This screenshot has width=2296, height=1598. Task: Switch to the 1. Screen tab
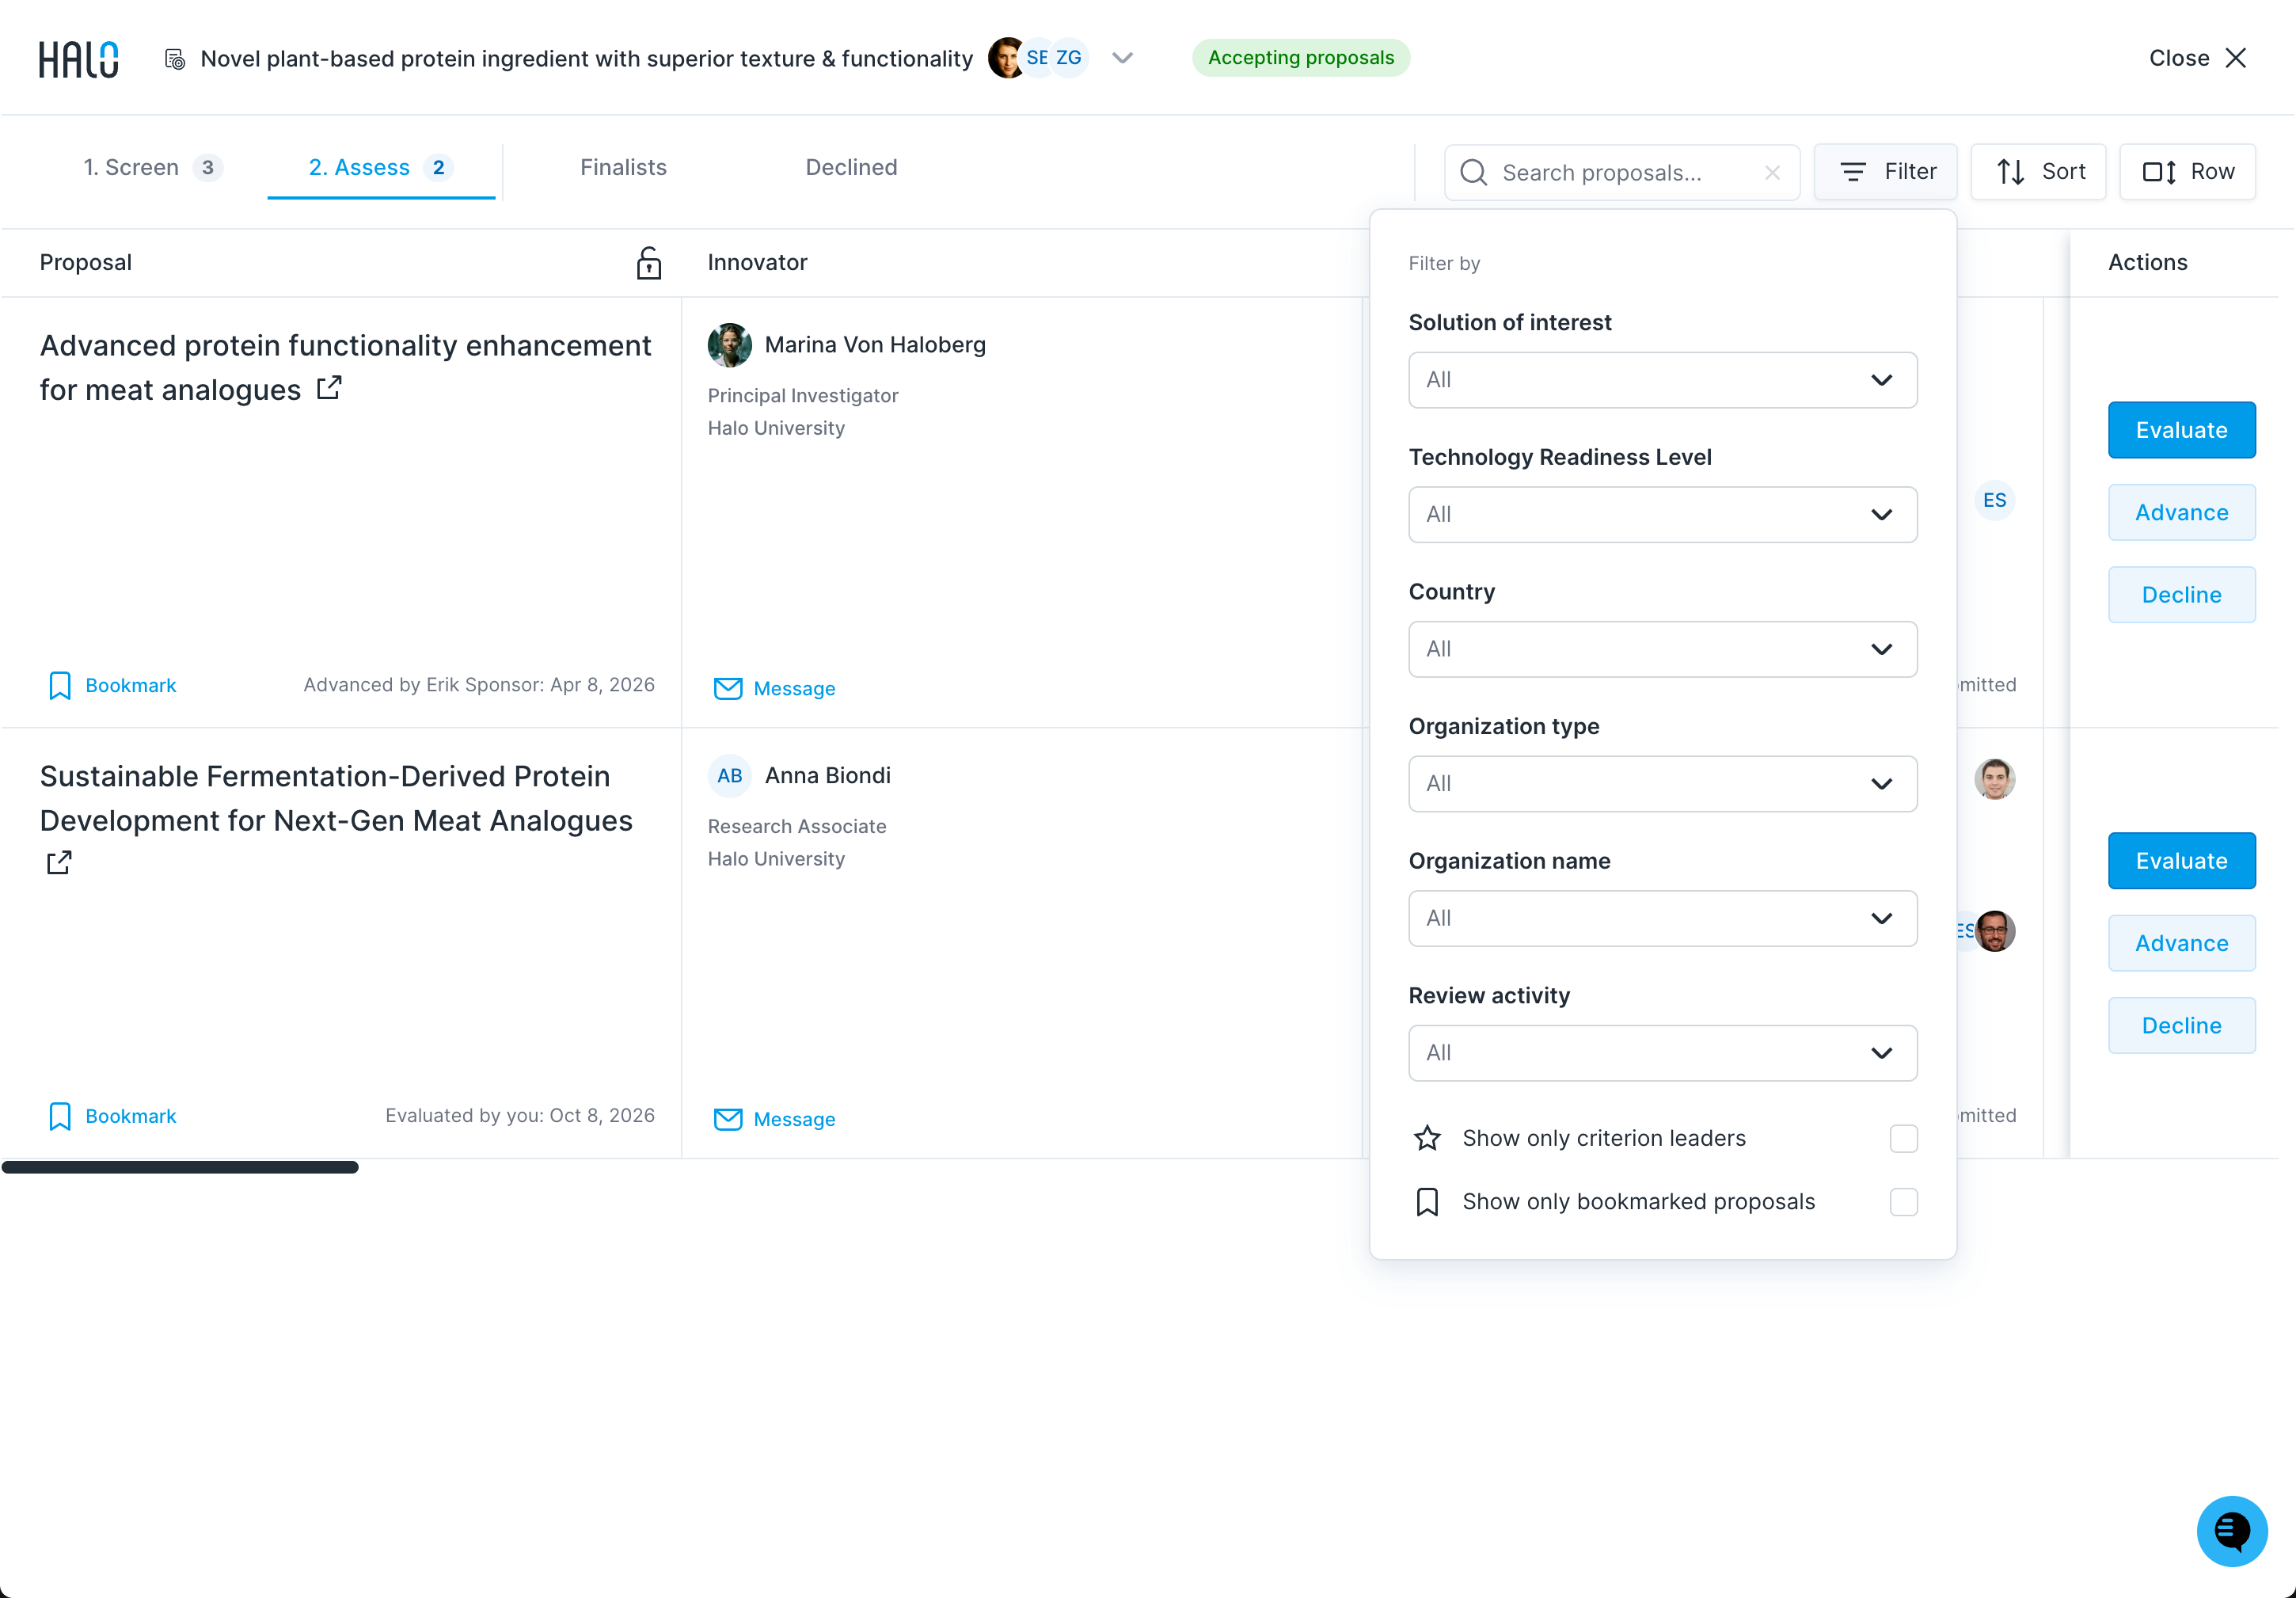[152, 168]
